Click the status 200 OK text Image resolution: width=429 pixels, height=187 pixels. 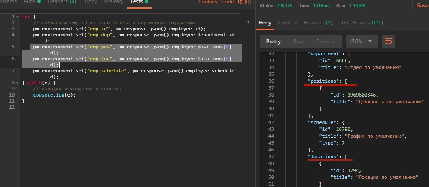tap(285, 6)
